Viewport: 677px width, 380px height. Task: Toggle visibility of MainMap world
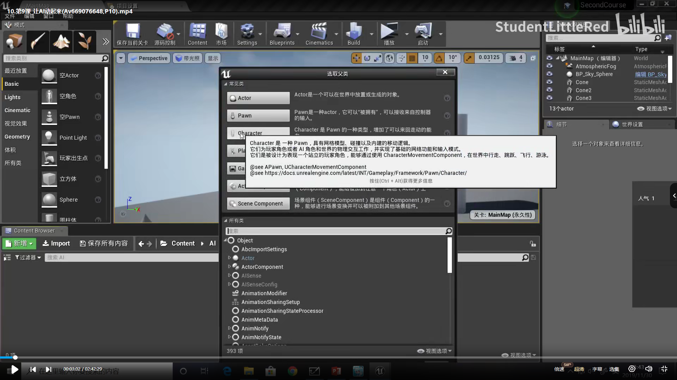click(549, 58)
